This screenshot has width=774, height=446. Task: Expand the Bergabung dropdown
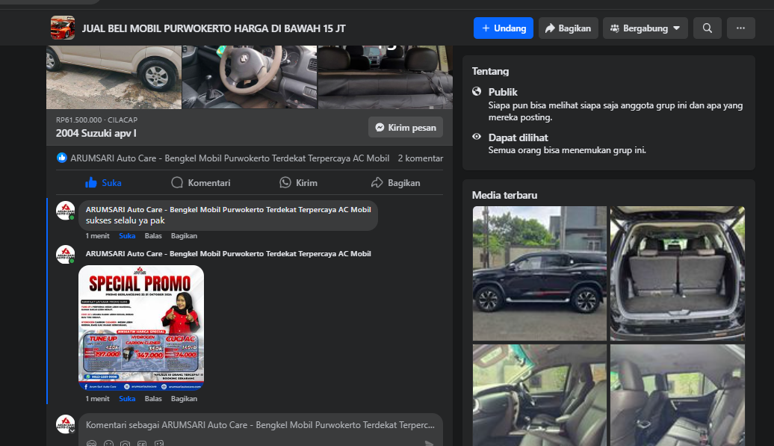(x=645, y=28)
